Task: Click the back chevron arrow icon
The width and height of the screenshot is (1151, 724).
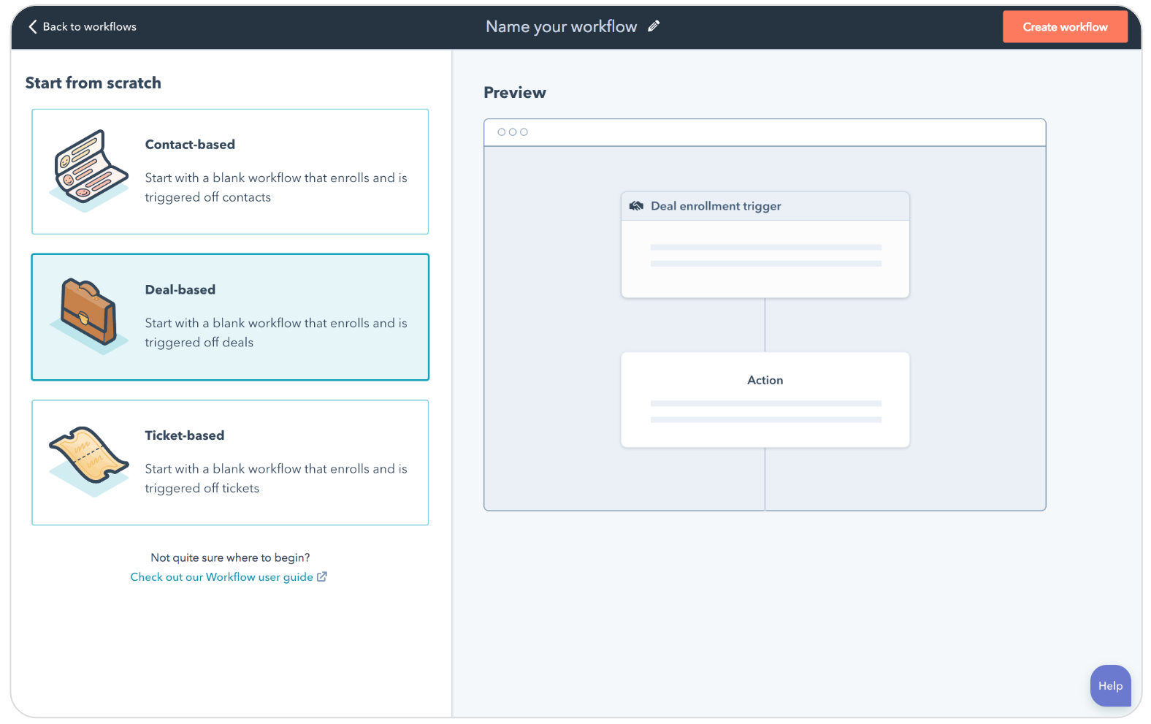Action: point(33,27)
